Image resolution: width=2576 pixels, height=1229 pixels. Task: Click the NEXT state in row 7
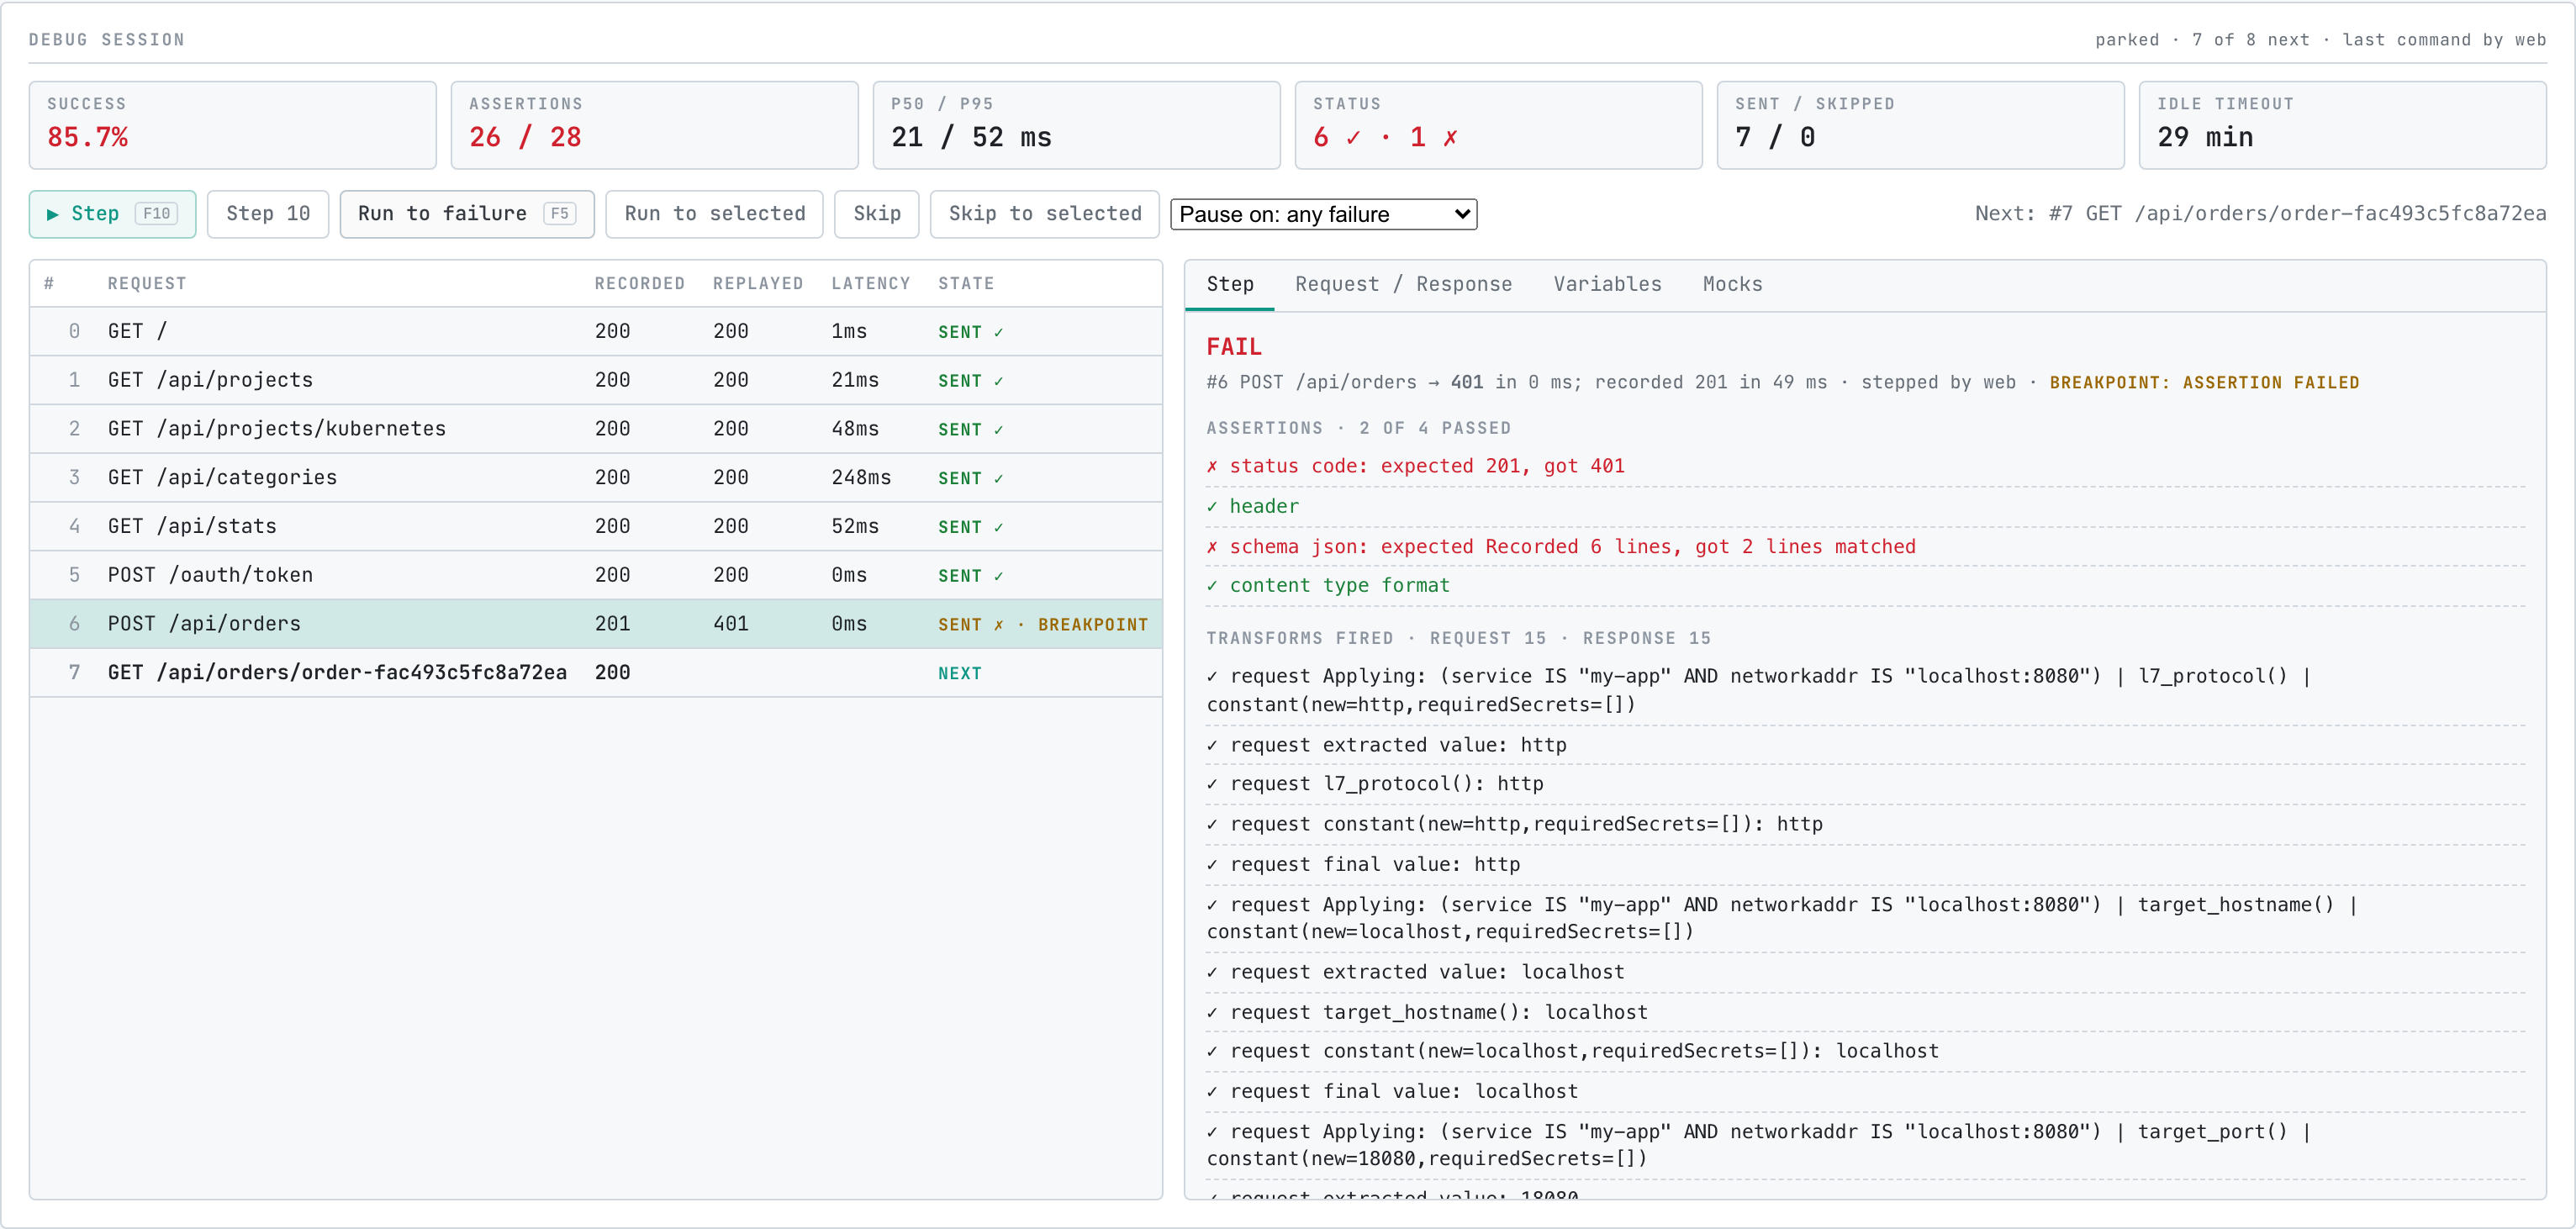click(x=959, y=674)
